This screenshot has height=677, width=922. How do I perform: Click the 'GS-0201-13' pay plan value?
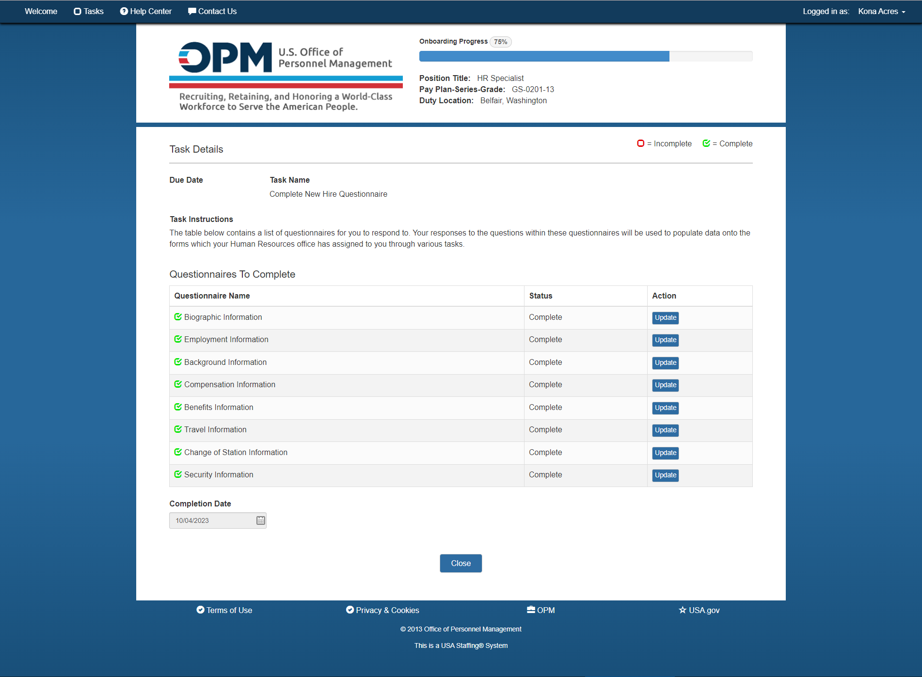(533, 89)
